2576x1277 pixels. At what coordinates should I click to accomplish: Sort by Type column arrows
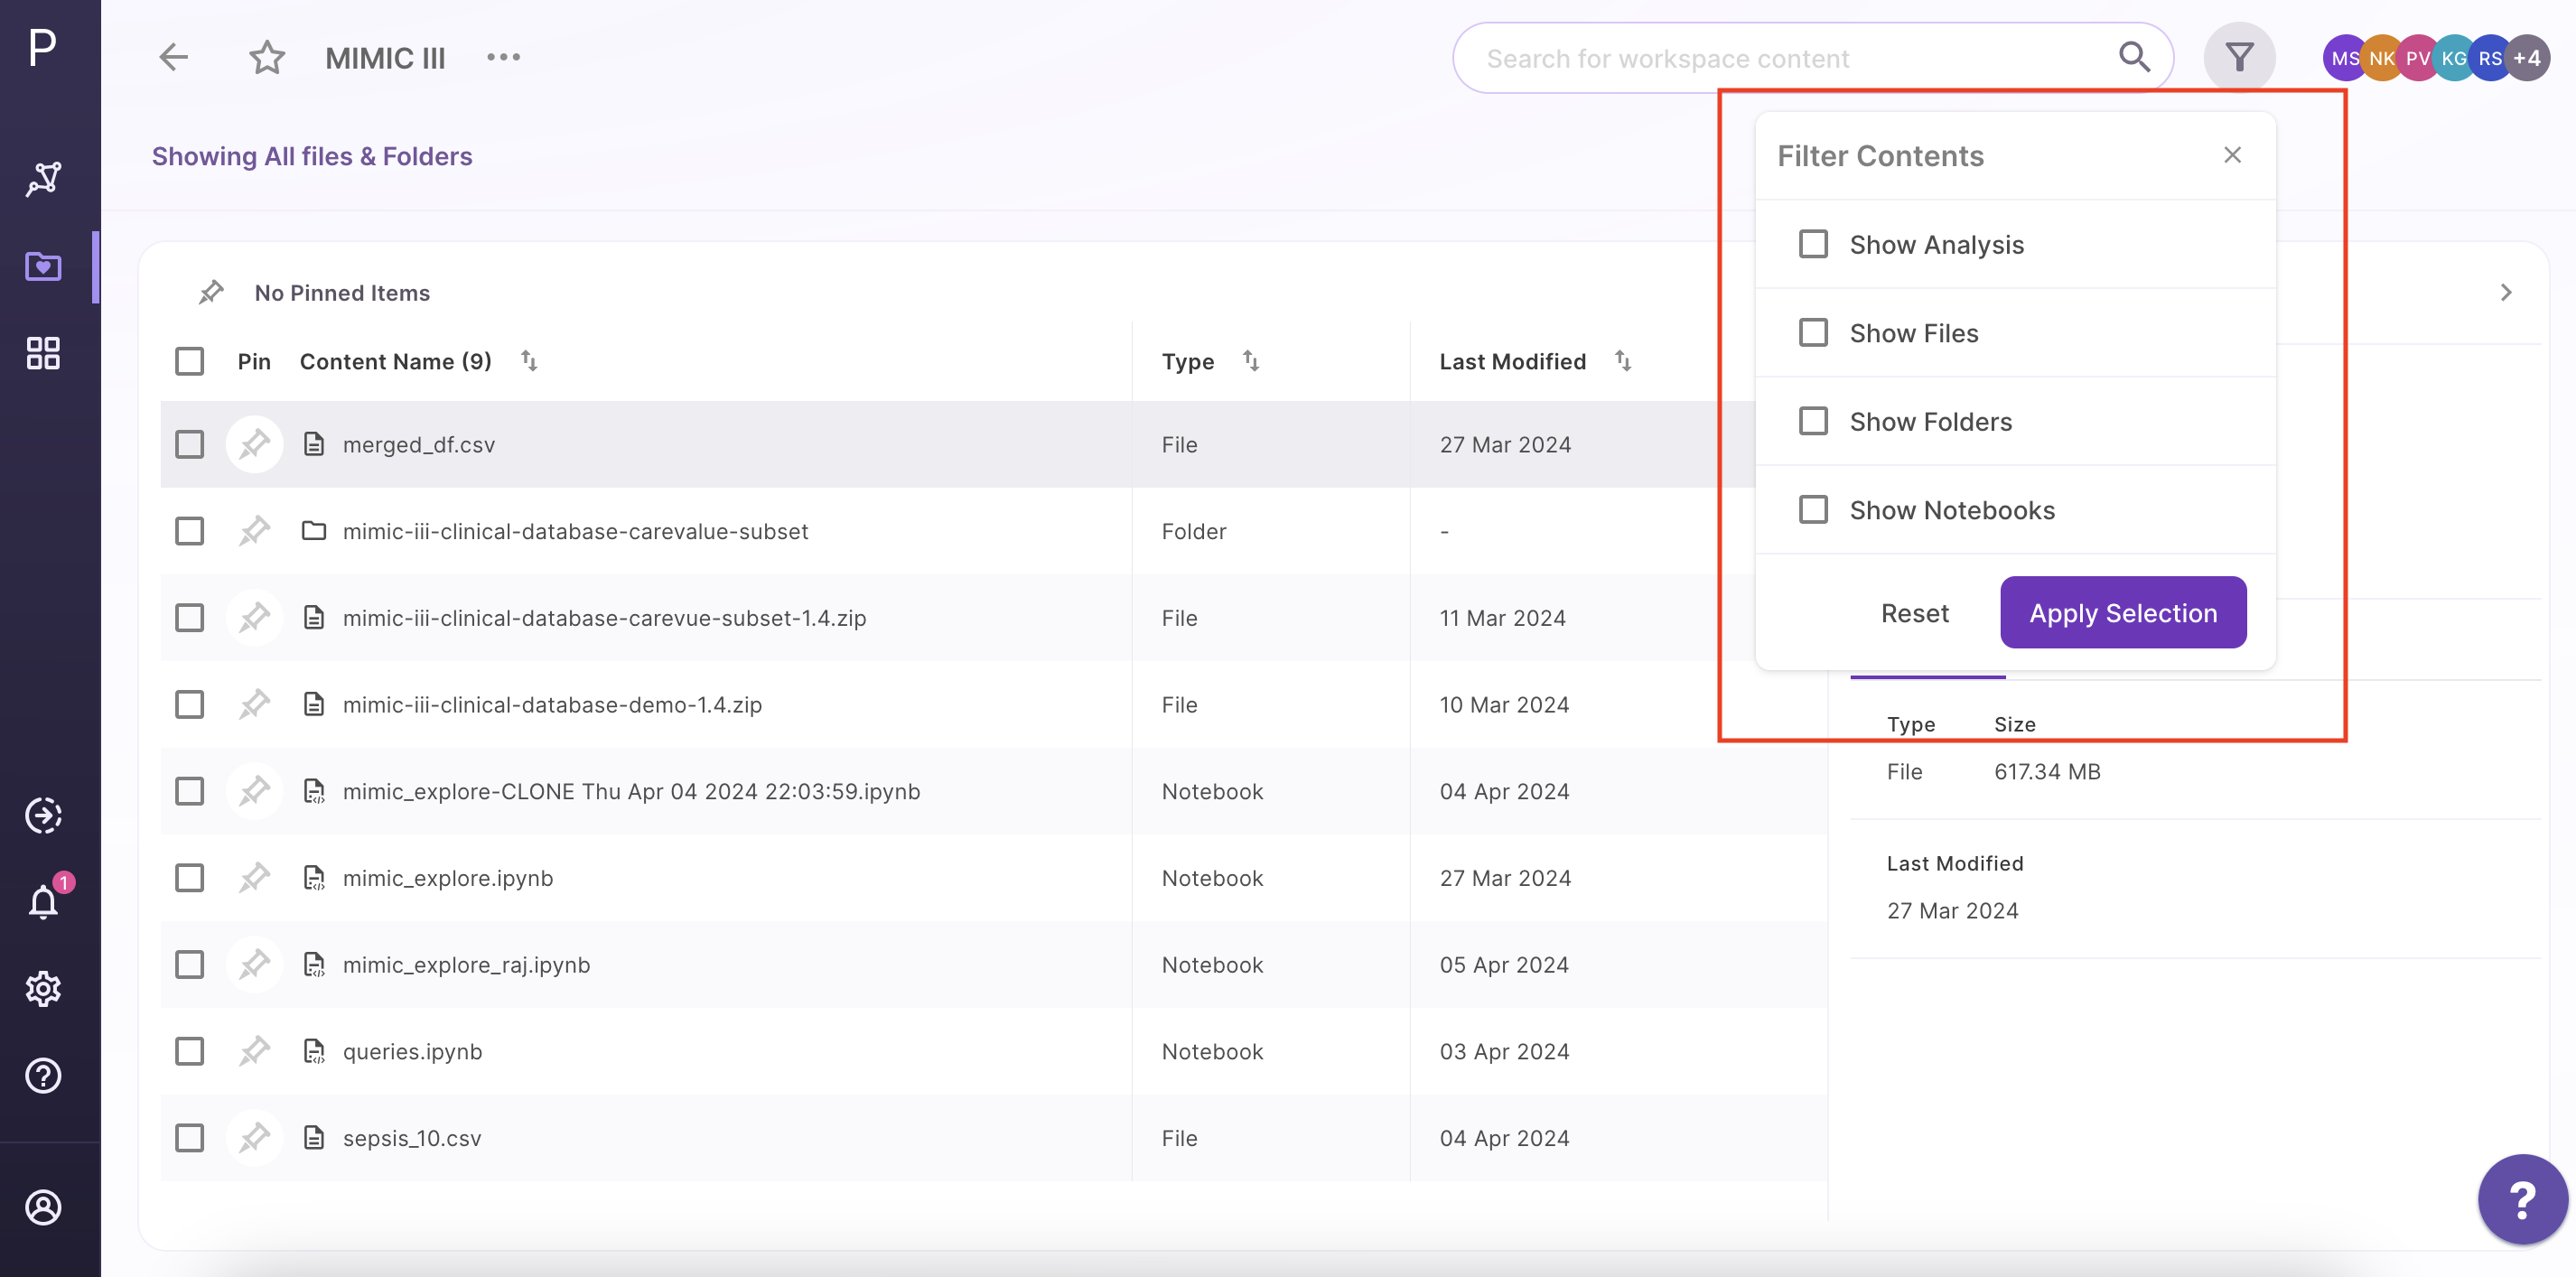(x=1250, y=360)
